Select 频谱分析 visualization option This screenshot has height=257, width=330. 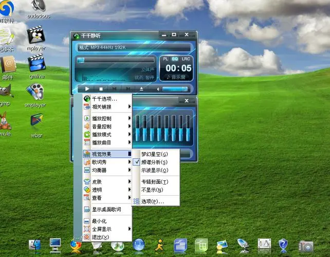click(x=154, y=162)
